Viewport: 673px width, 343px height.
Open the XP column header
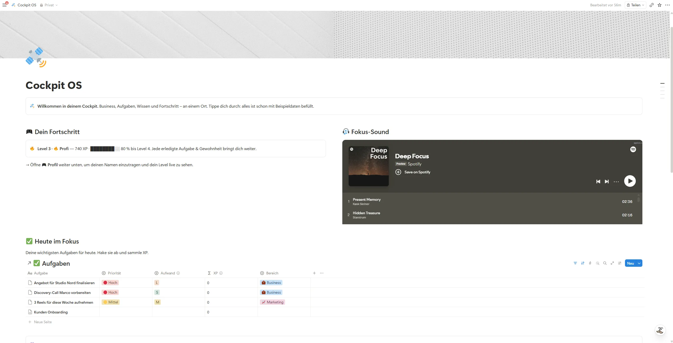pos(231,273)
